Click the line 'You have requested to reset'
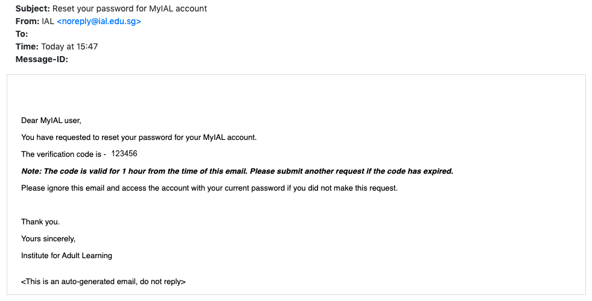The height and width of the screenshot is (301, 592). tap(139, 138)
